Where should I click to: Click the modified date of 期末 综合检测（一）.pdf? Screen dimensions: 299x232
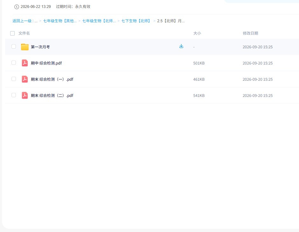coord(258,79)
